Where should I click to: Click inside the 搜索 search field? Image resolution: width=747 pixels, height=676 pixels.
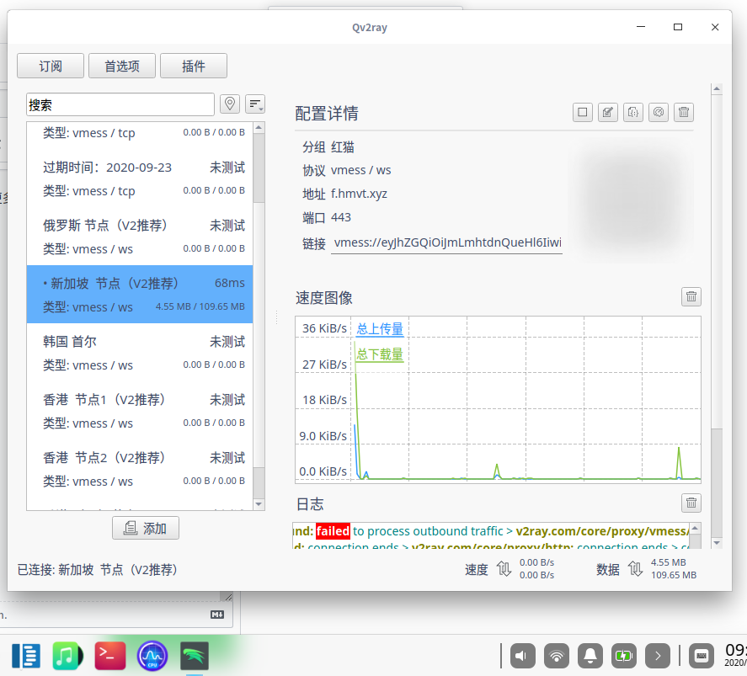coord(120,104)
